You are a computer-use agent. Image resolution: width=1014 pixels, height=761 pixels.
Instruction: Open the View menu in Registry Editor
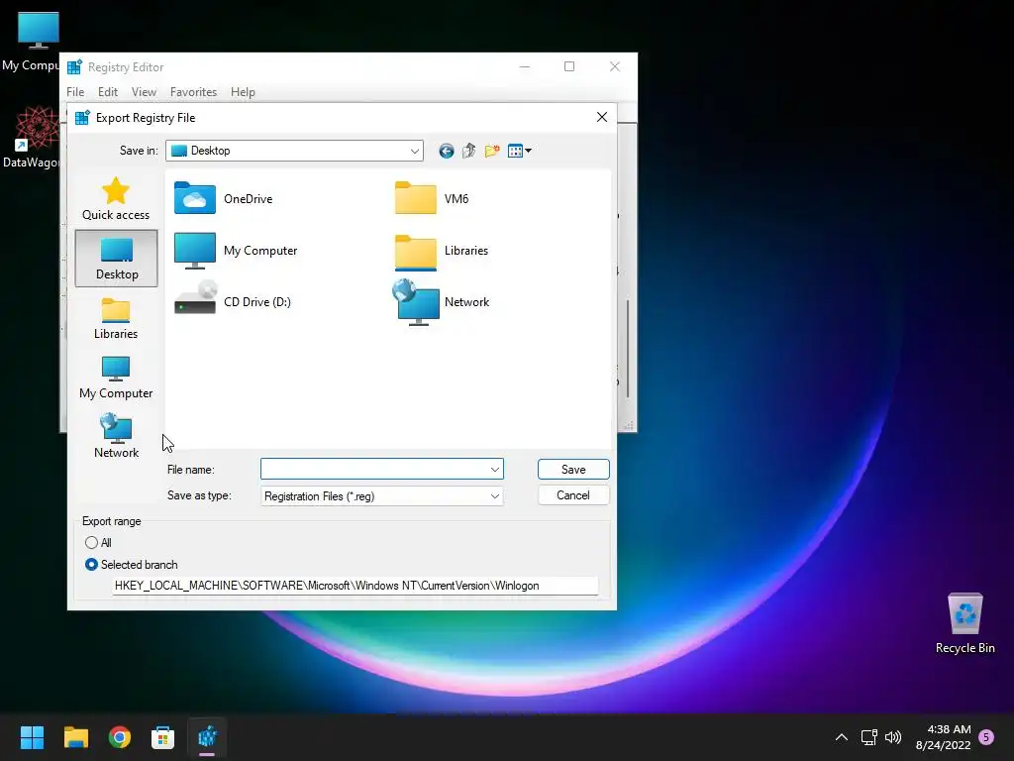[x=144, y=92]
